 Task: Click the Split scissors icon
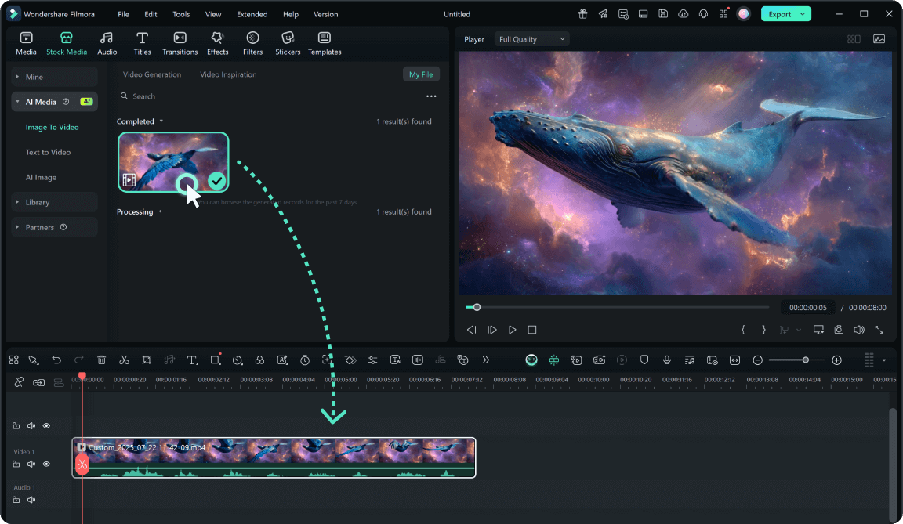pos(124,360)
